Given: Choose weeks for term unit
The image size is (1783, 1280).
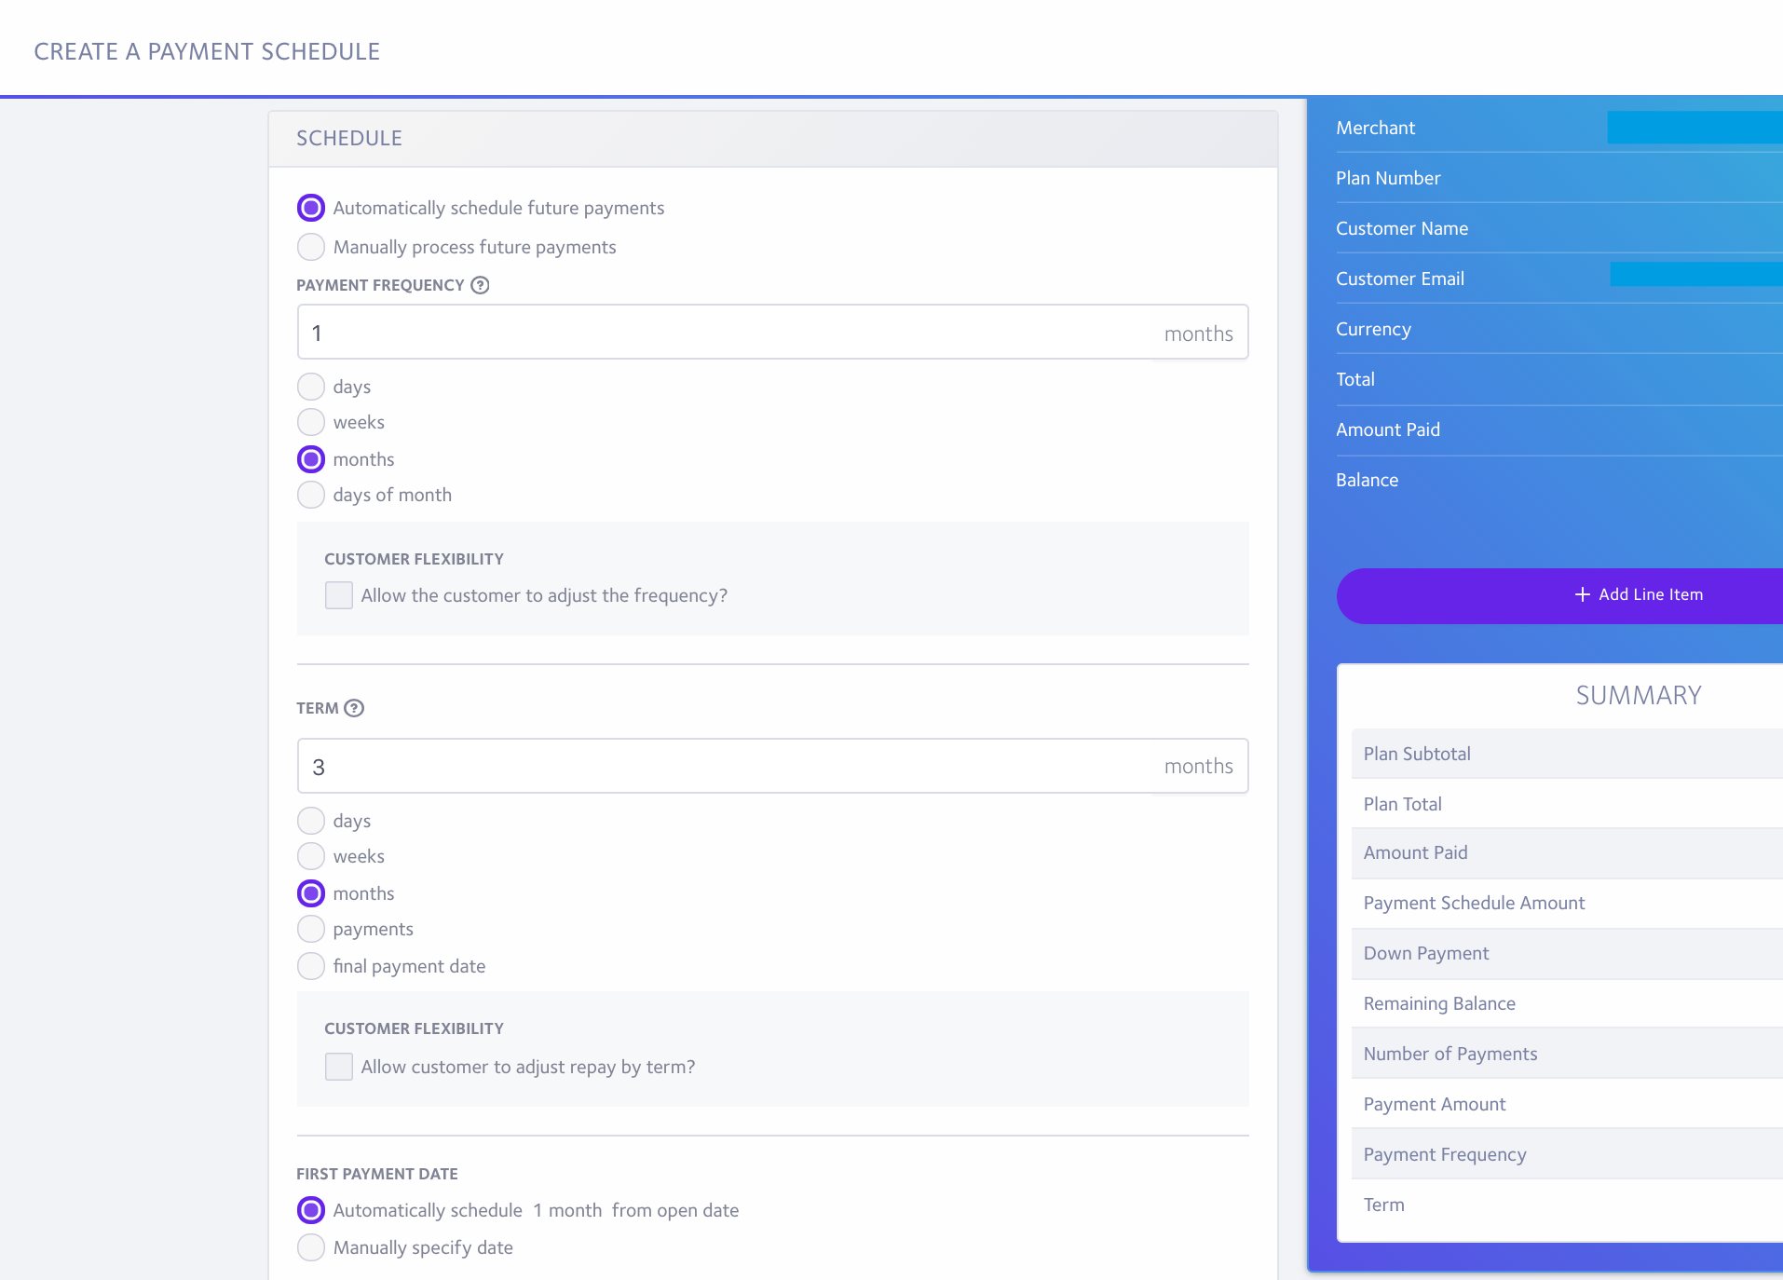Looking at the screenshot, I should pyautogui.click(x=311, y=856).
